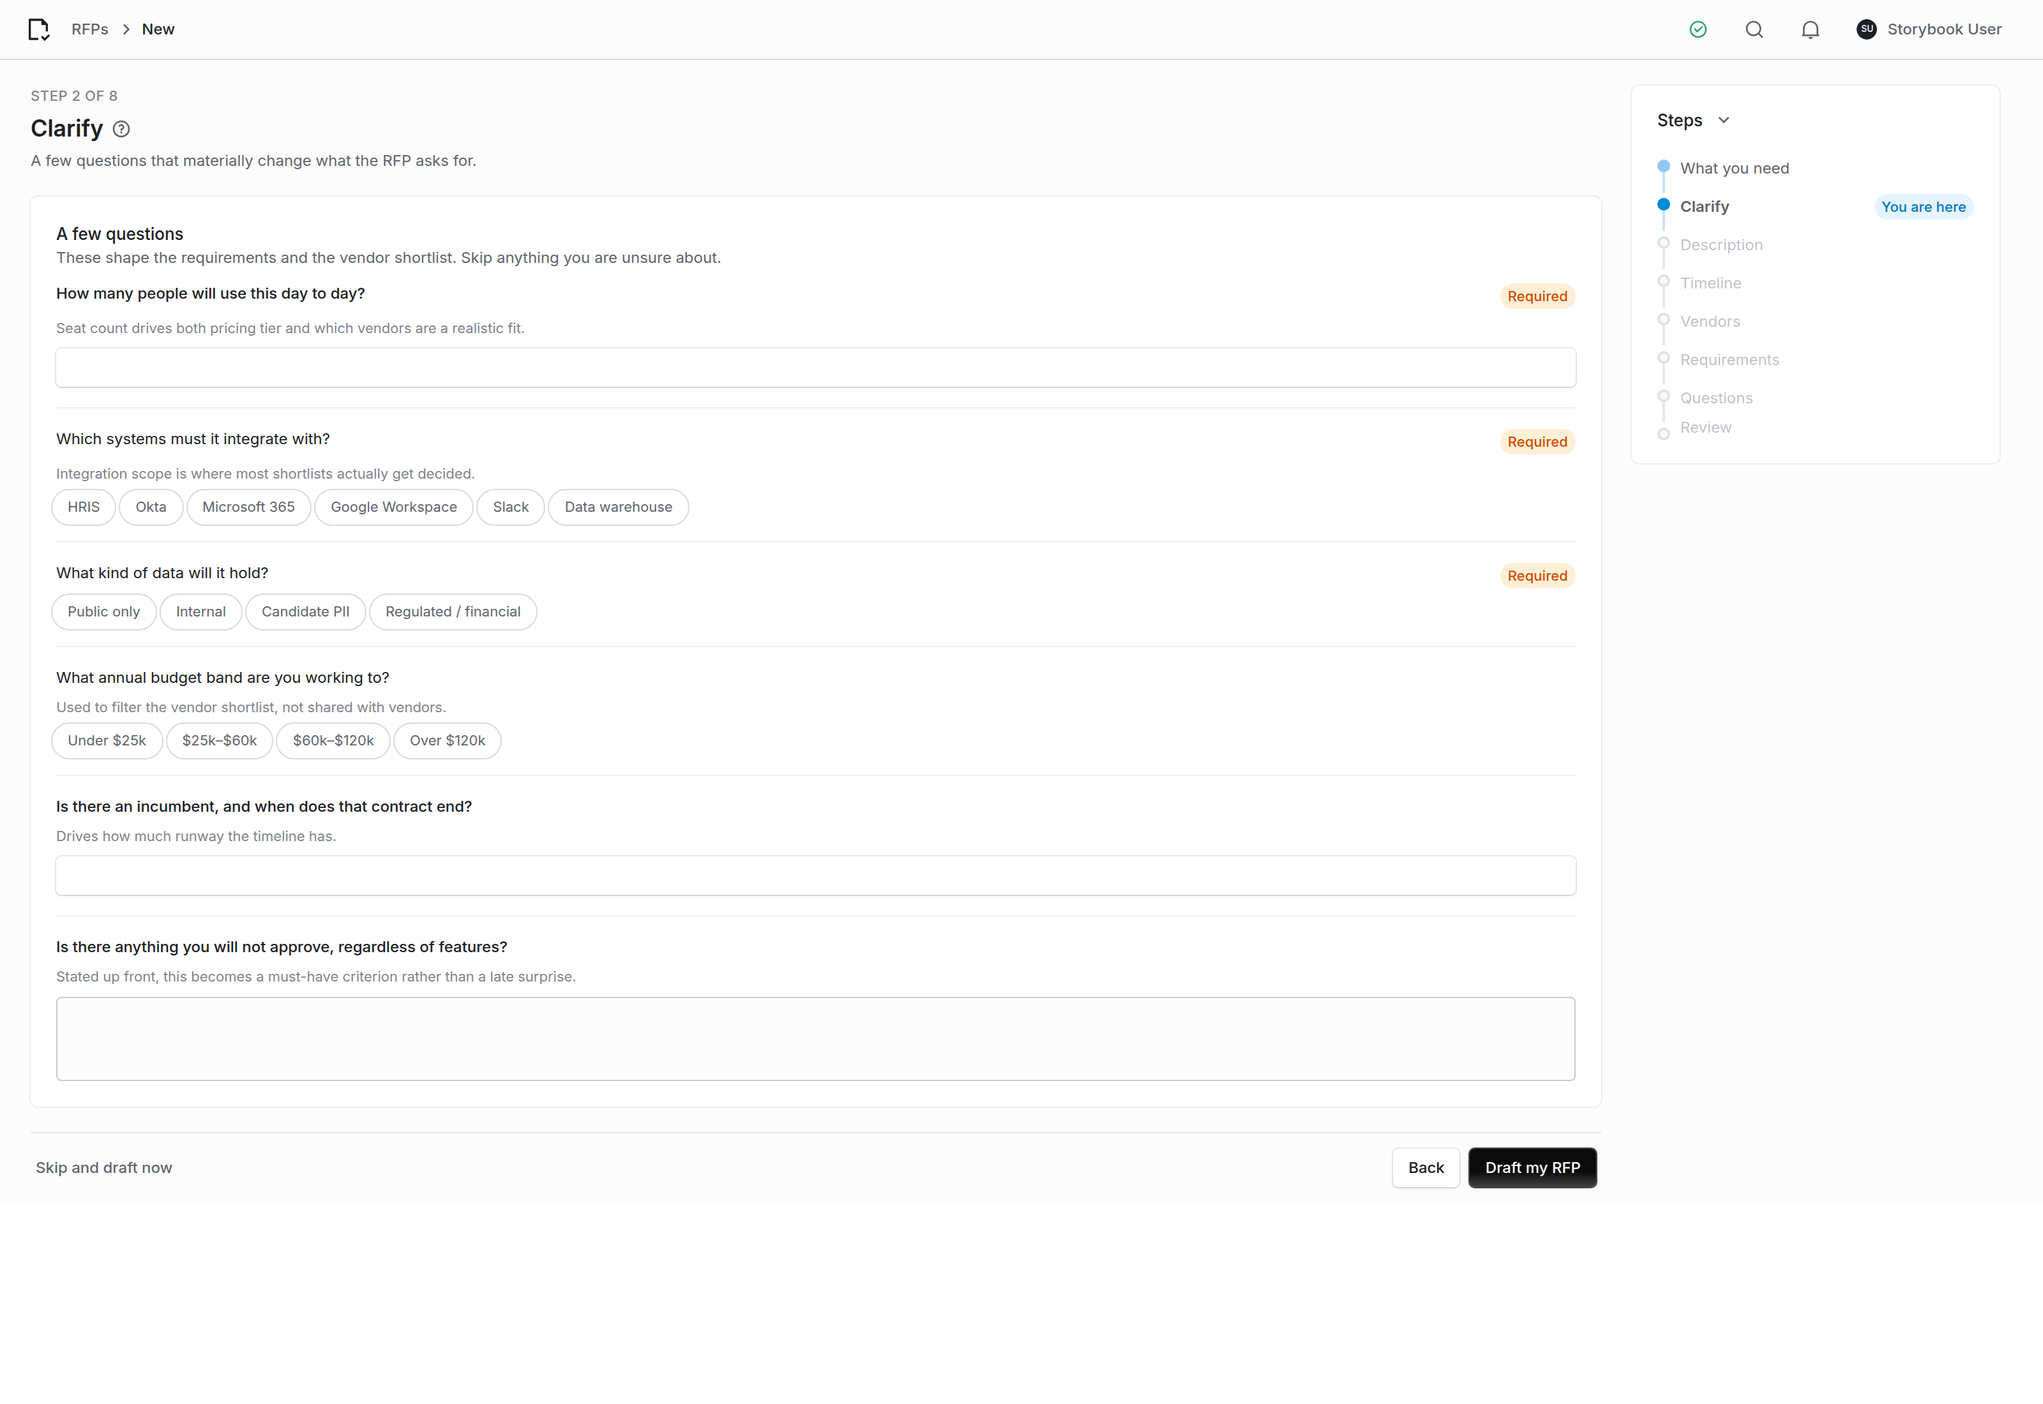Screen dimensions: 2043x1404
Task: Focus the will-not-approve text area
Action: (x=816, y=1039)
